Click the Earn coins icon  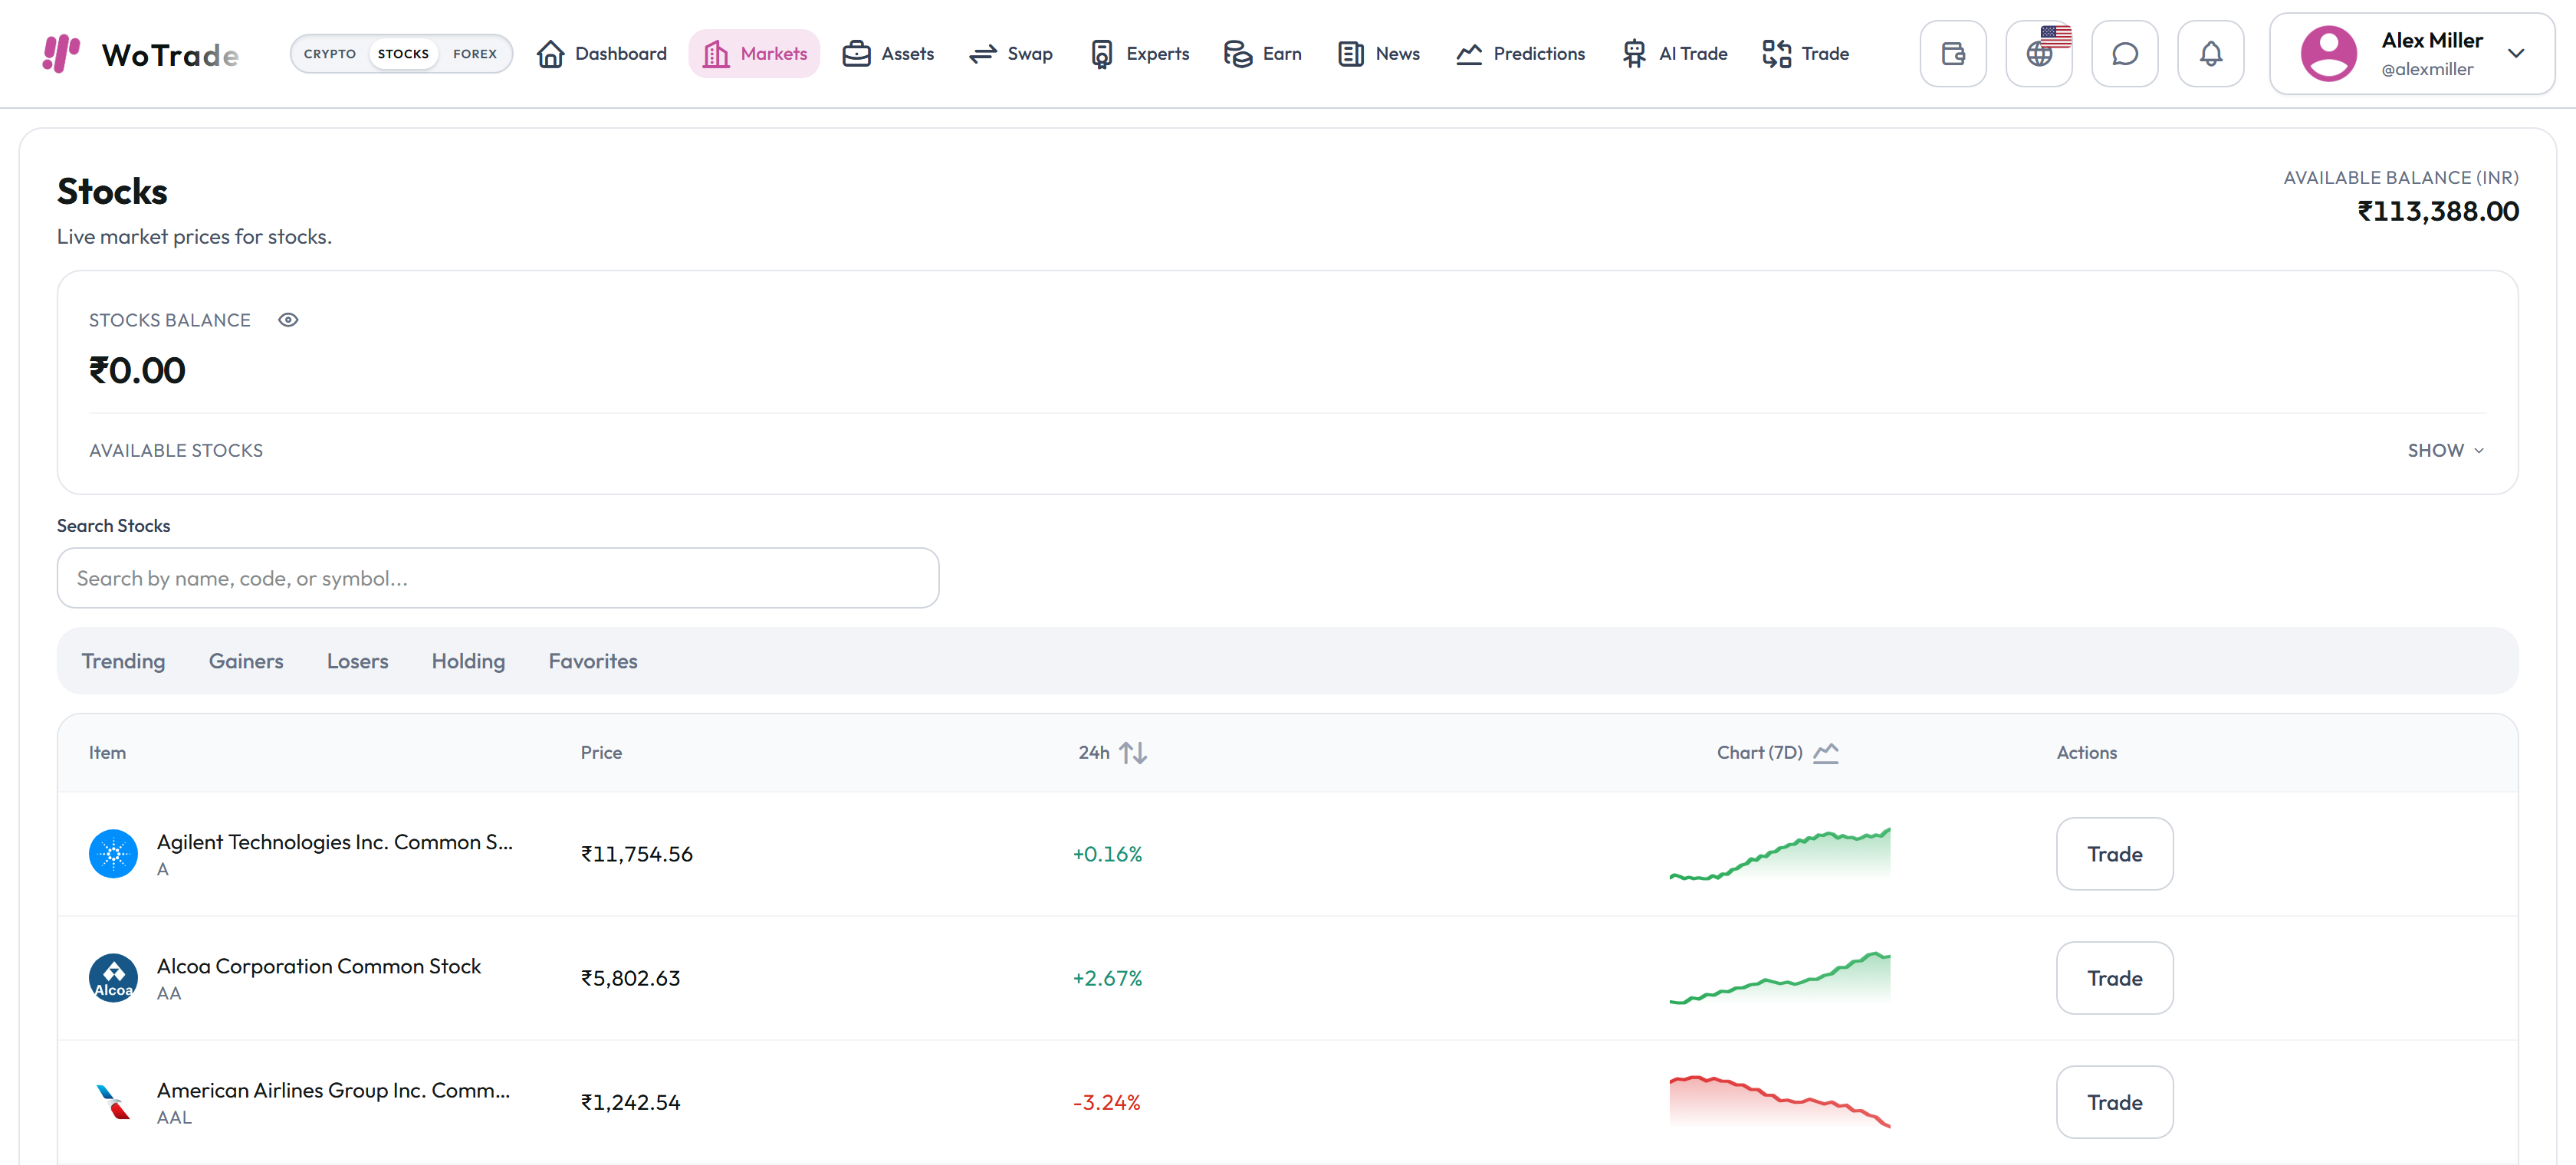point(1238,54)
